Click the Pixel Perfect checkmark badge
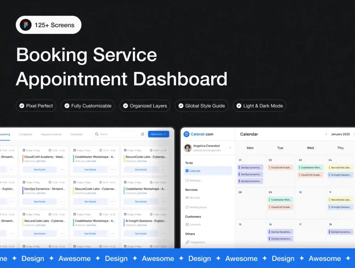 coord(36,106)
